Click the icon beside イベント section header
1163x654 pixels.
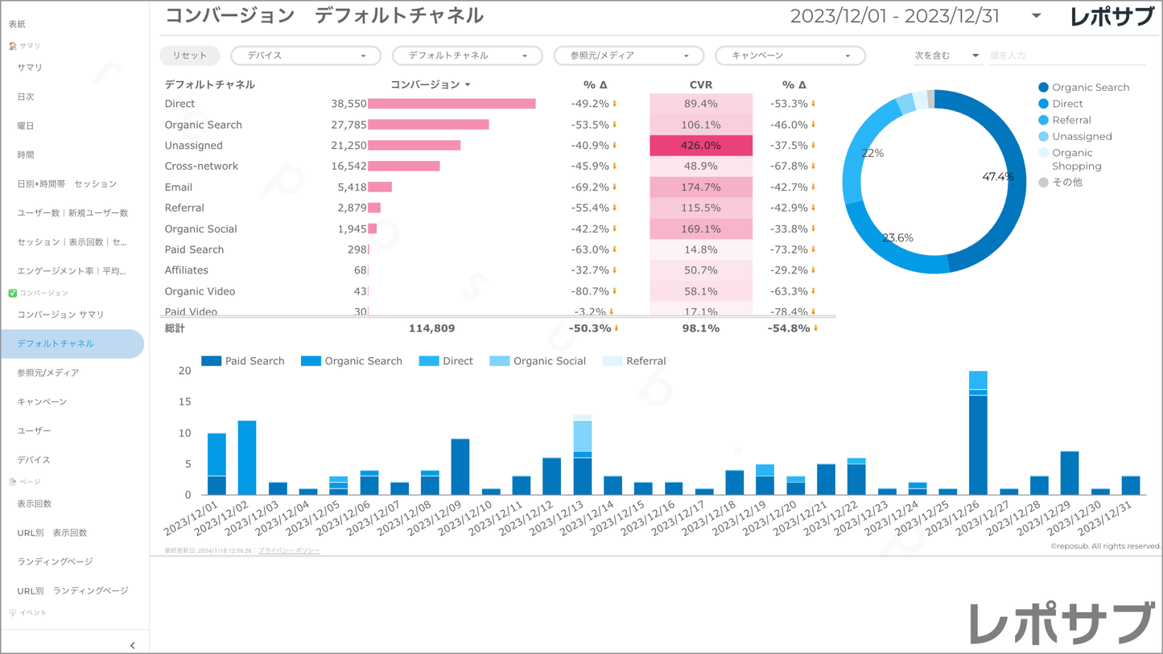click(12, 613)
